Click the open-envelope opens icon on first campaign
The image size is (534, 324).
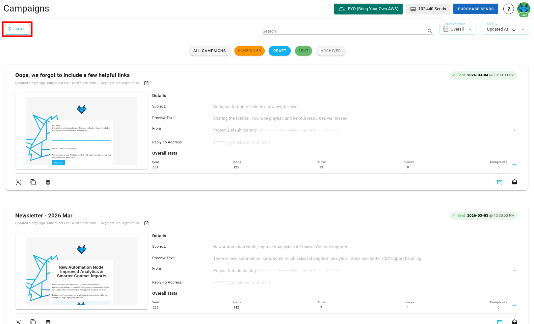click(515, 182)
